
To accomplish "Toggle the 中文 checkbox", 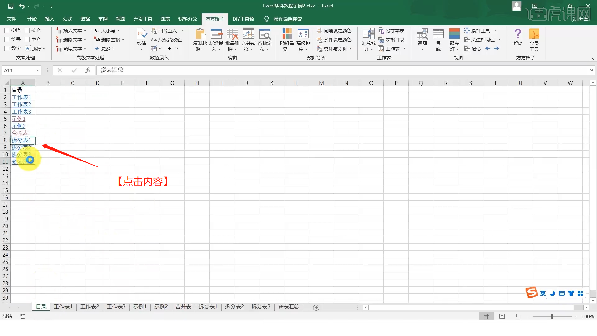I will (27, 40).
